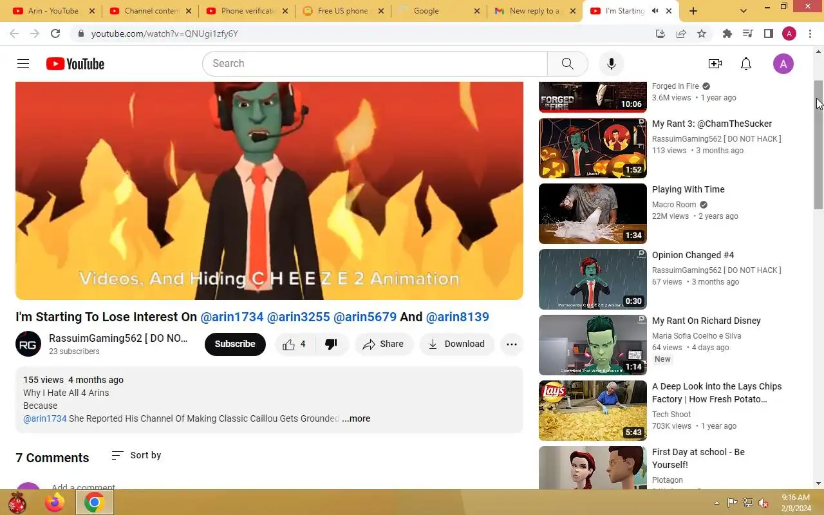Open the @arin1734 link in the title
The width and height of the screenshot is (824, 515).
coord(232,317)
